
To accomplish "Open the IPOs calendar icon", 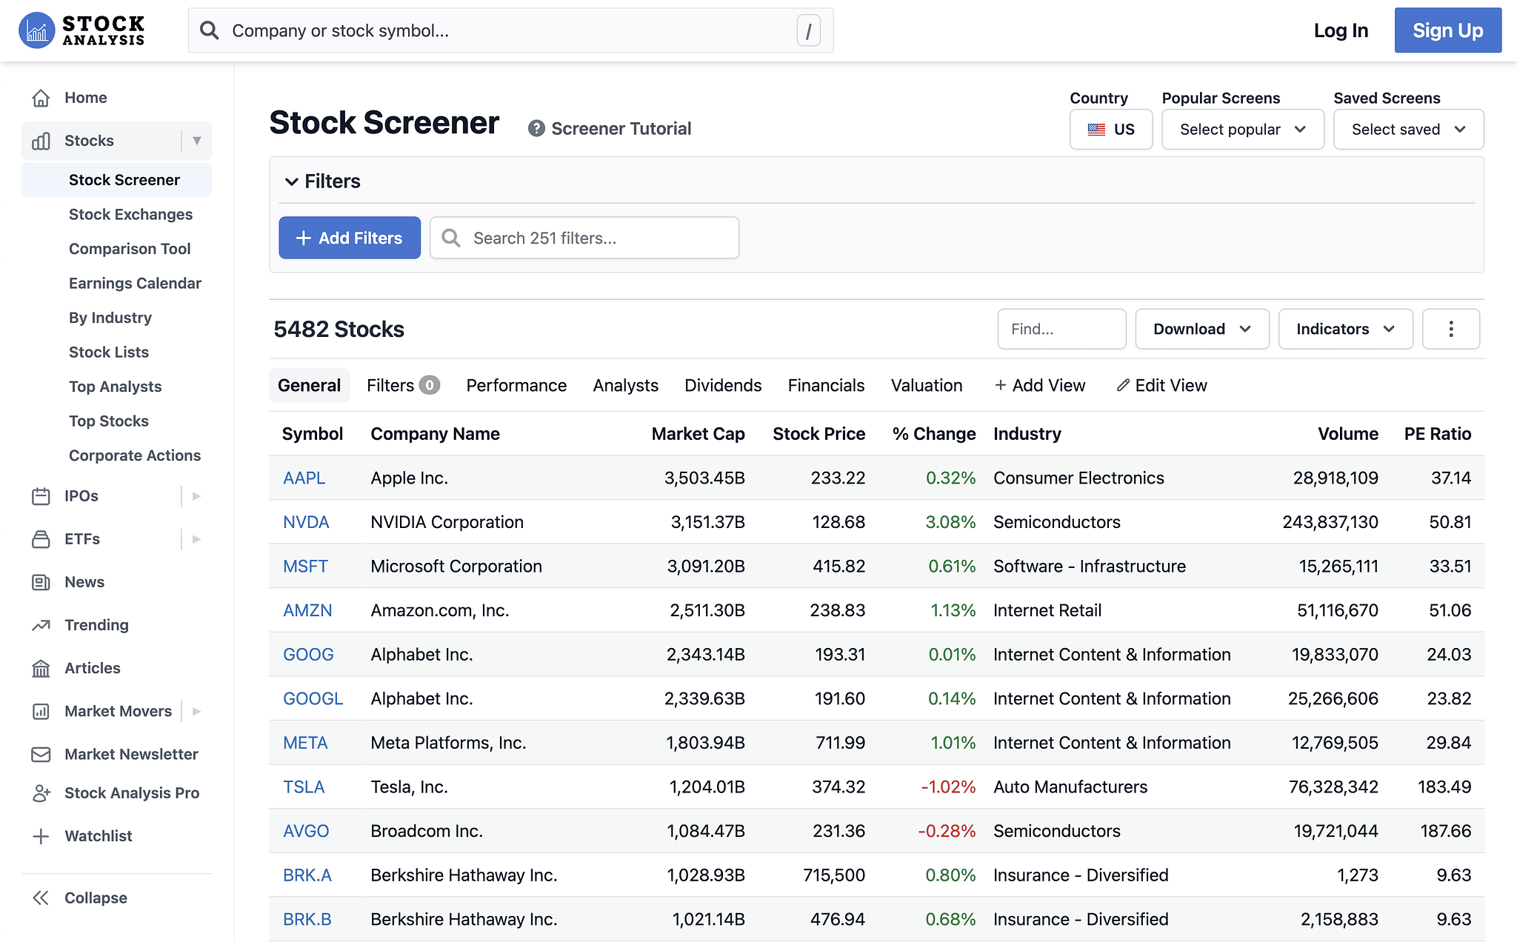I will tap(42, 495).
